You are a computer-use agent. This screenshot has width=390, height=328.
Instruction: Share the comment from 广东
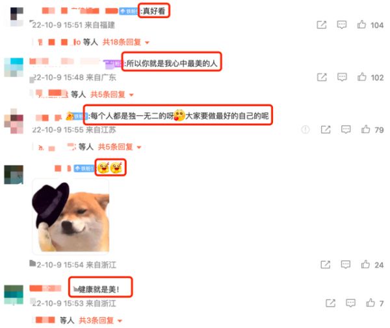click(322, 77)
